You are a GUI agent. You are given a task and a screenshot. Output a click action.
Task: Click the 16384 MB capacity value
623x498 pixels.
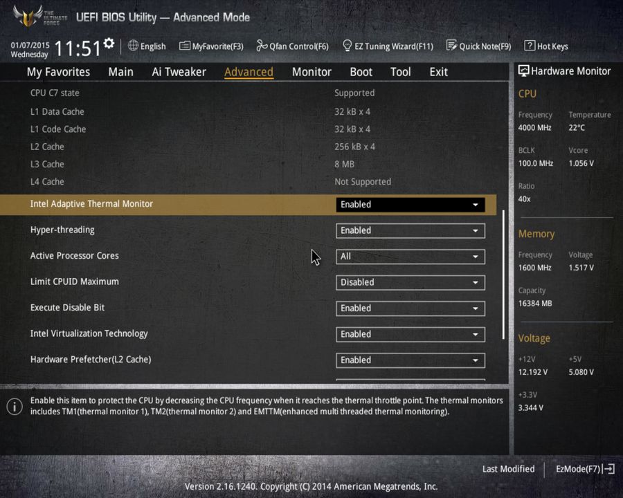point(535,304)
